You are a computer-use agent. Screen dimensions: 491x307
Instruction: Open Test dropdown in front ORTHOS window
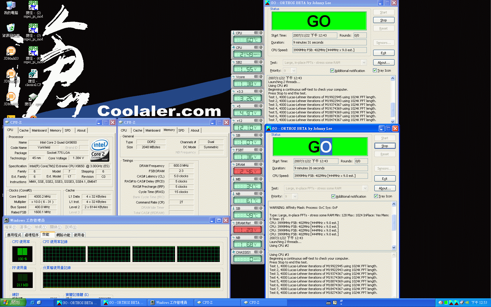[x=365, y=188]
